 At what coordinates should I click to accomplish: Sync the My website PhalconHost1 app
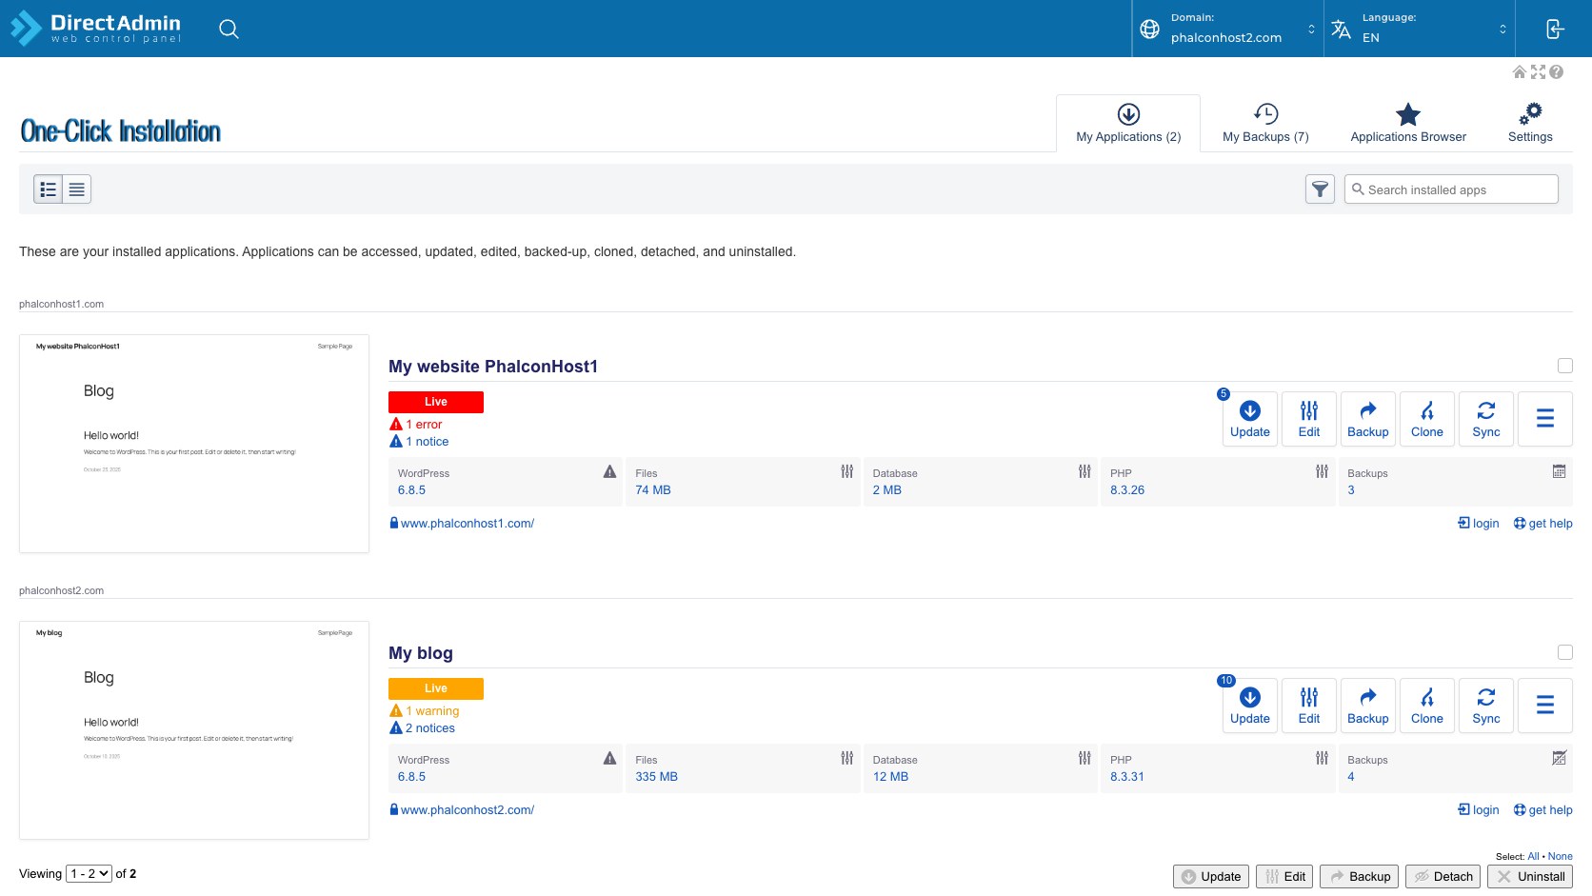pos(1486,419)
